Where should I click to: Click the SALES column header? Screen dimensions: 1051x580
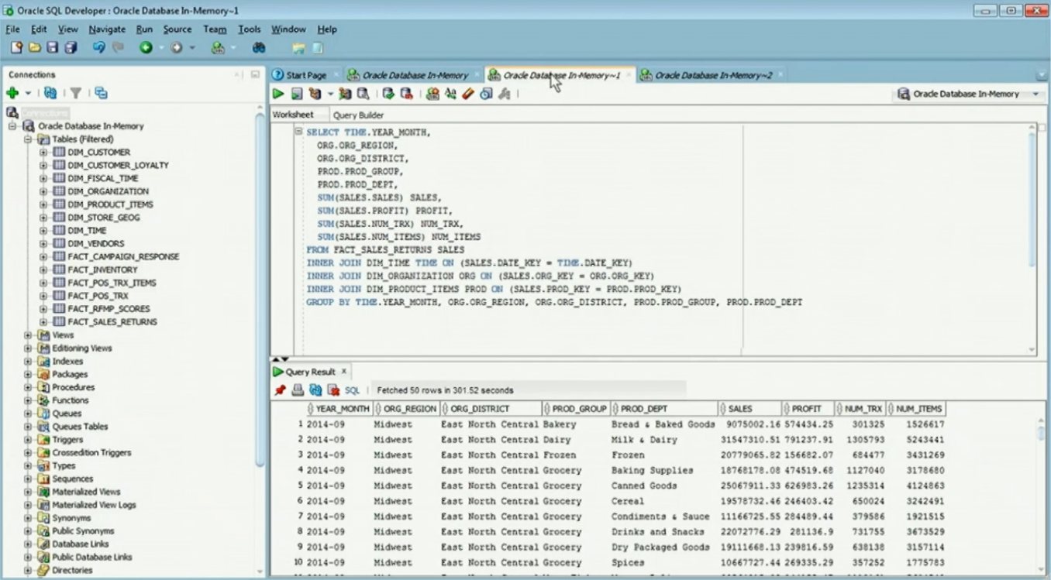coord(749,409)
